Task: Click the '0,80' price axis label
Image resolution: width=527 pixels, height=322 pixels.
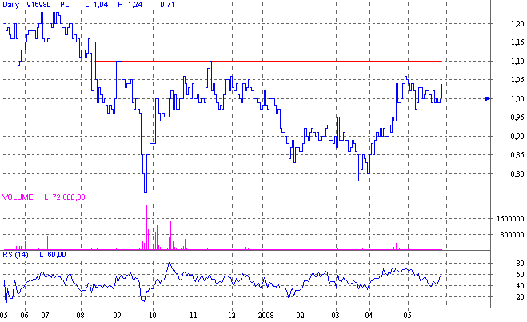Action: pos(517,174)
